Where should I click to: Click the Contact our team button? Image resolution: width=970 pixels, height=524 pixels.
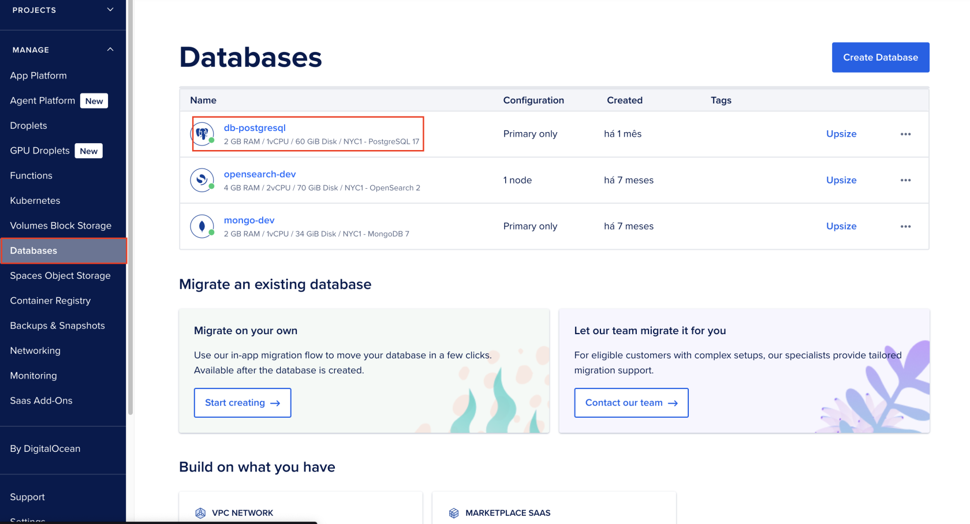tap(631, 403)
